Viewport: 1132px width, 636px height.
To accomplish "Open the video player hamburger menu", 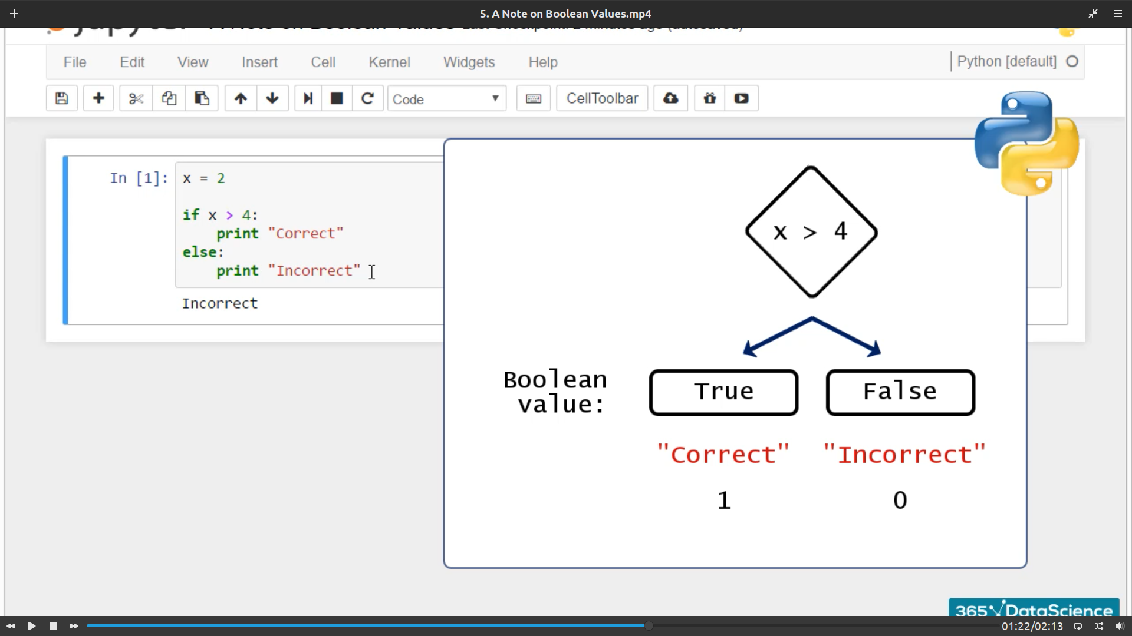I will pyautogui.click(x=1117, y=14).
